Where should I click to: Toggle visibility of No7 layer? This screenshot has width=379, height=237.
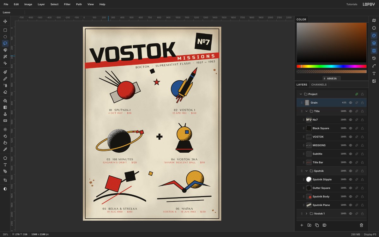(351, 120)
